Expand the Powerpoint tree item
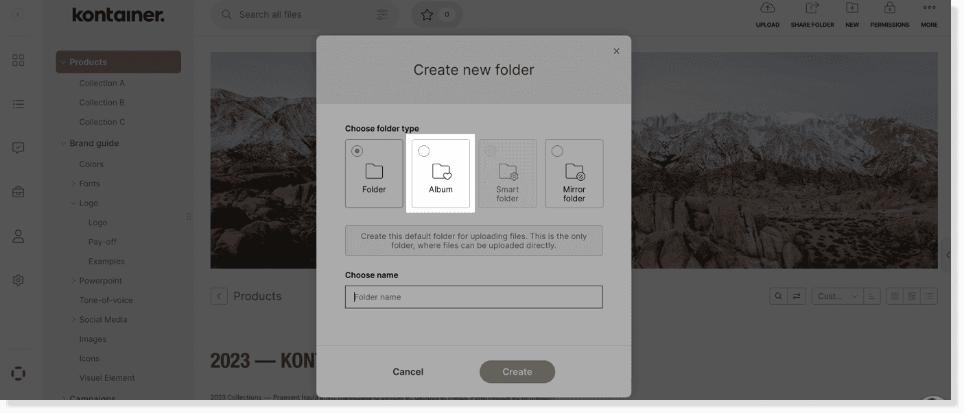The height and width of the screenshot is (413, 964). 73,280
